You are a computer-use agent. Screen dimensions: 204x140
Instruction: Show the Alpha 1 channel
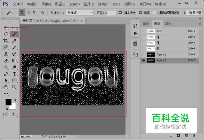[x=143, y=55]
